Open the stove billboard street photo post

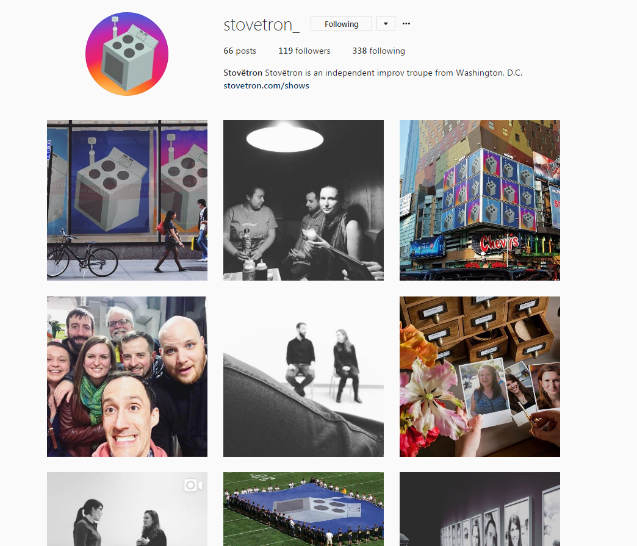[x=127, y=200]
